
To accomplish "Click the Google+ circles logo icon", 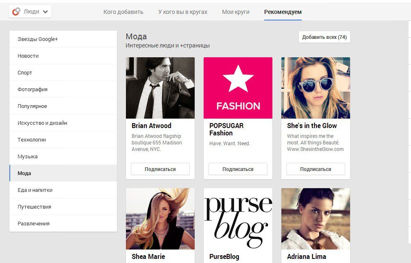I will (16, 12).
